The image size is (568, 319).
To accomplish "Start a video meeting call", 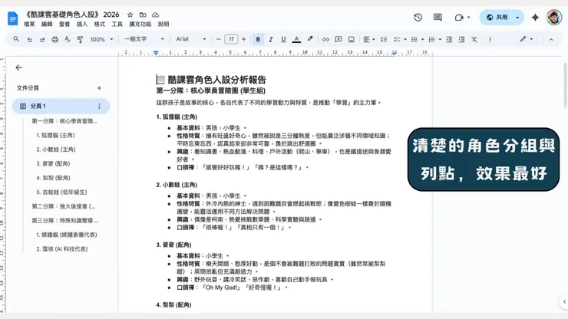I will point(459,18).
